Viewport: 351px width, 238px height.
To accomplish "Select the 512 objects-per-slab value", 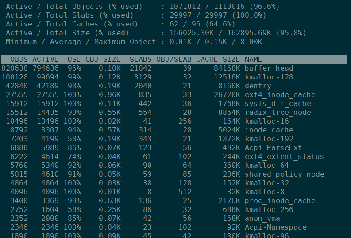I will click(185, 192).
